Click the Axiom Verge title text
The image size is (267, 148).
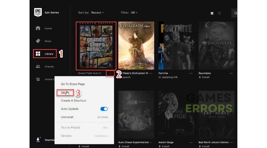166,142
